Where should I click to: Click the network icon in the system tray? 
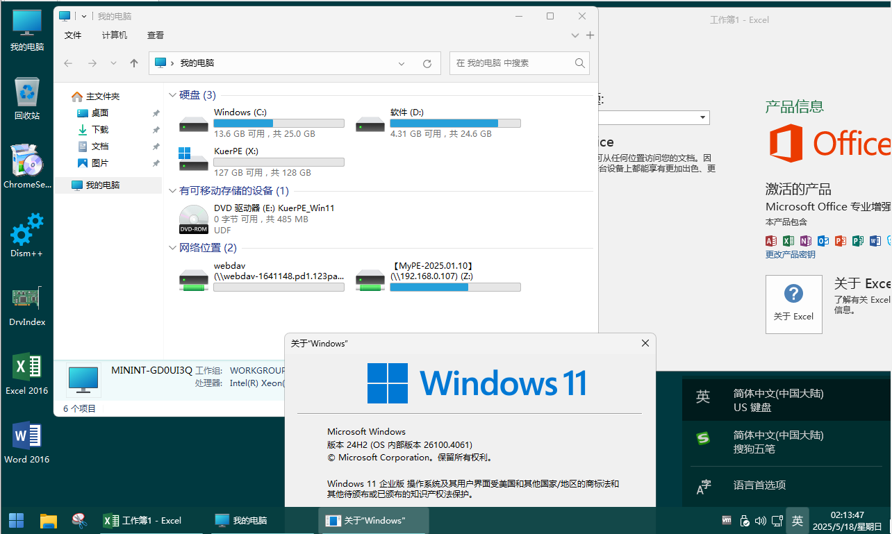tap(776, 520)
